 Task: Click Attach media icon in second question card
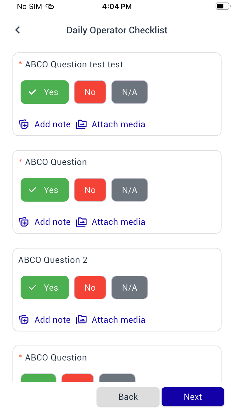point(81,222)
